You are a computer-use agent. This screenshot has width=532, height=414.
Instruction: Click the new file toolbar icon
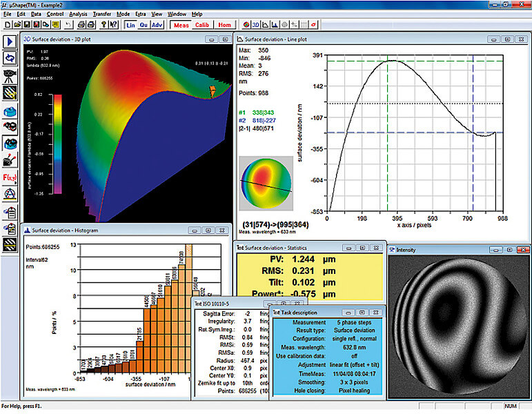(6, 25)
